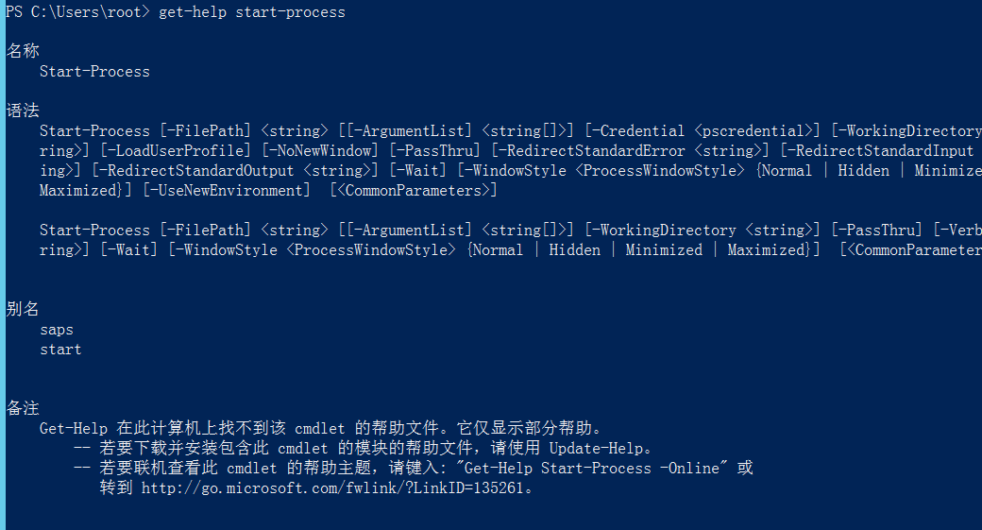The height and width of the screenshot is (530, 982).
Task: Click the [-RedirectStandardOutput <string>] text
Action: pyautogui.click(x=235, y=170)
